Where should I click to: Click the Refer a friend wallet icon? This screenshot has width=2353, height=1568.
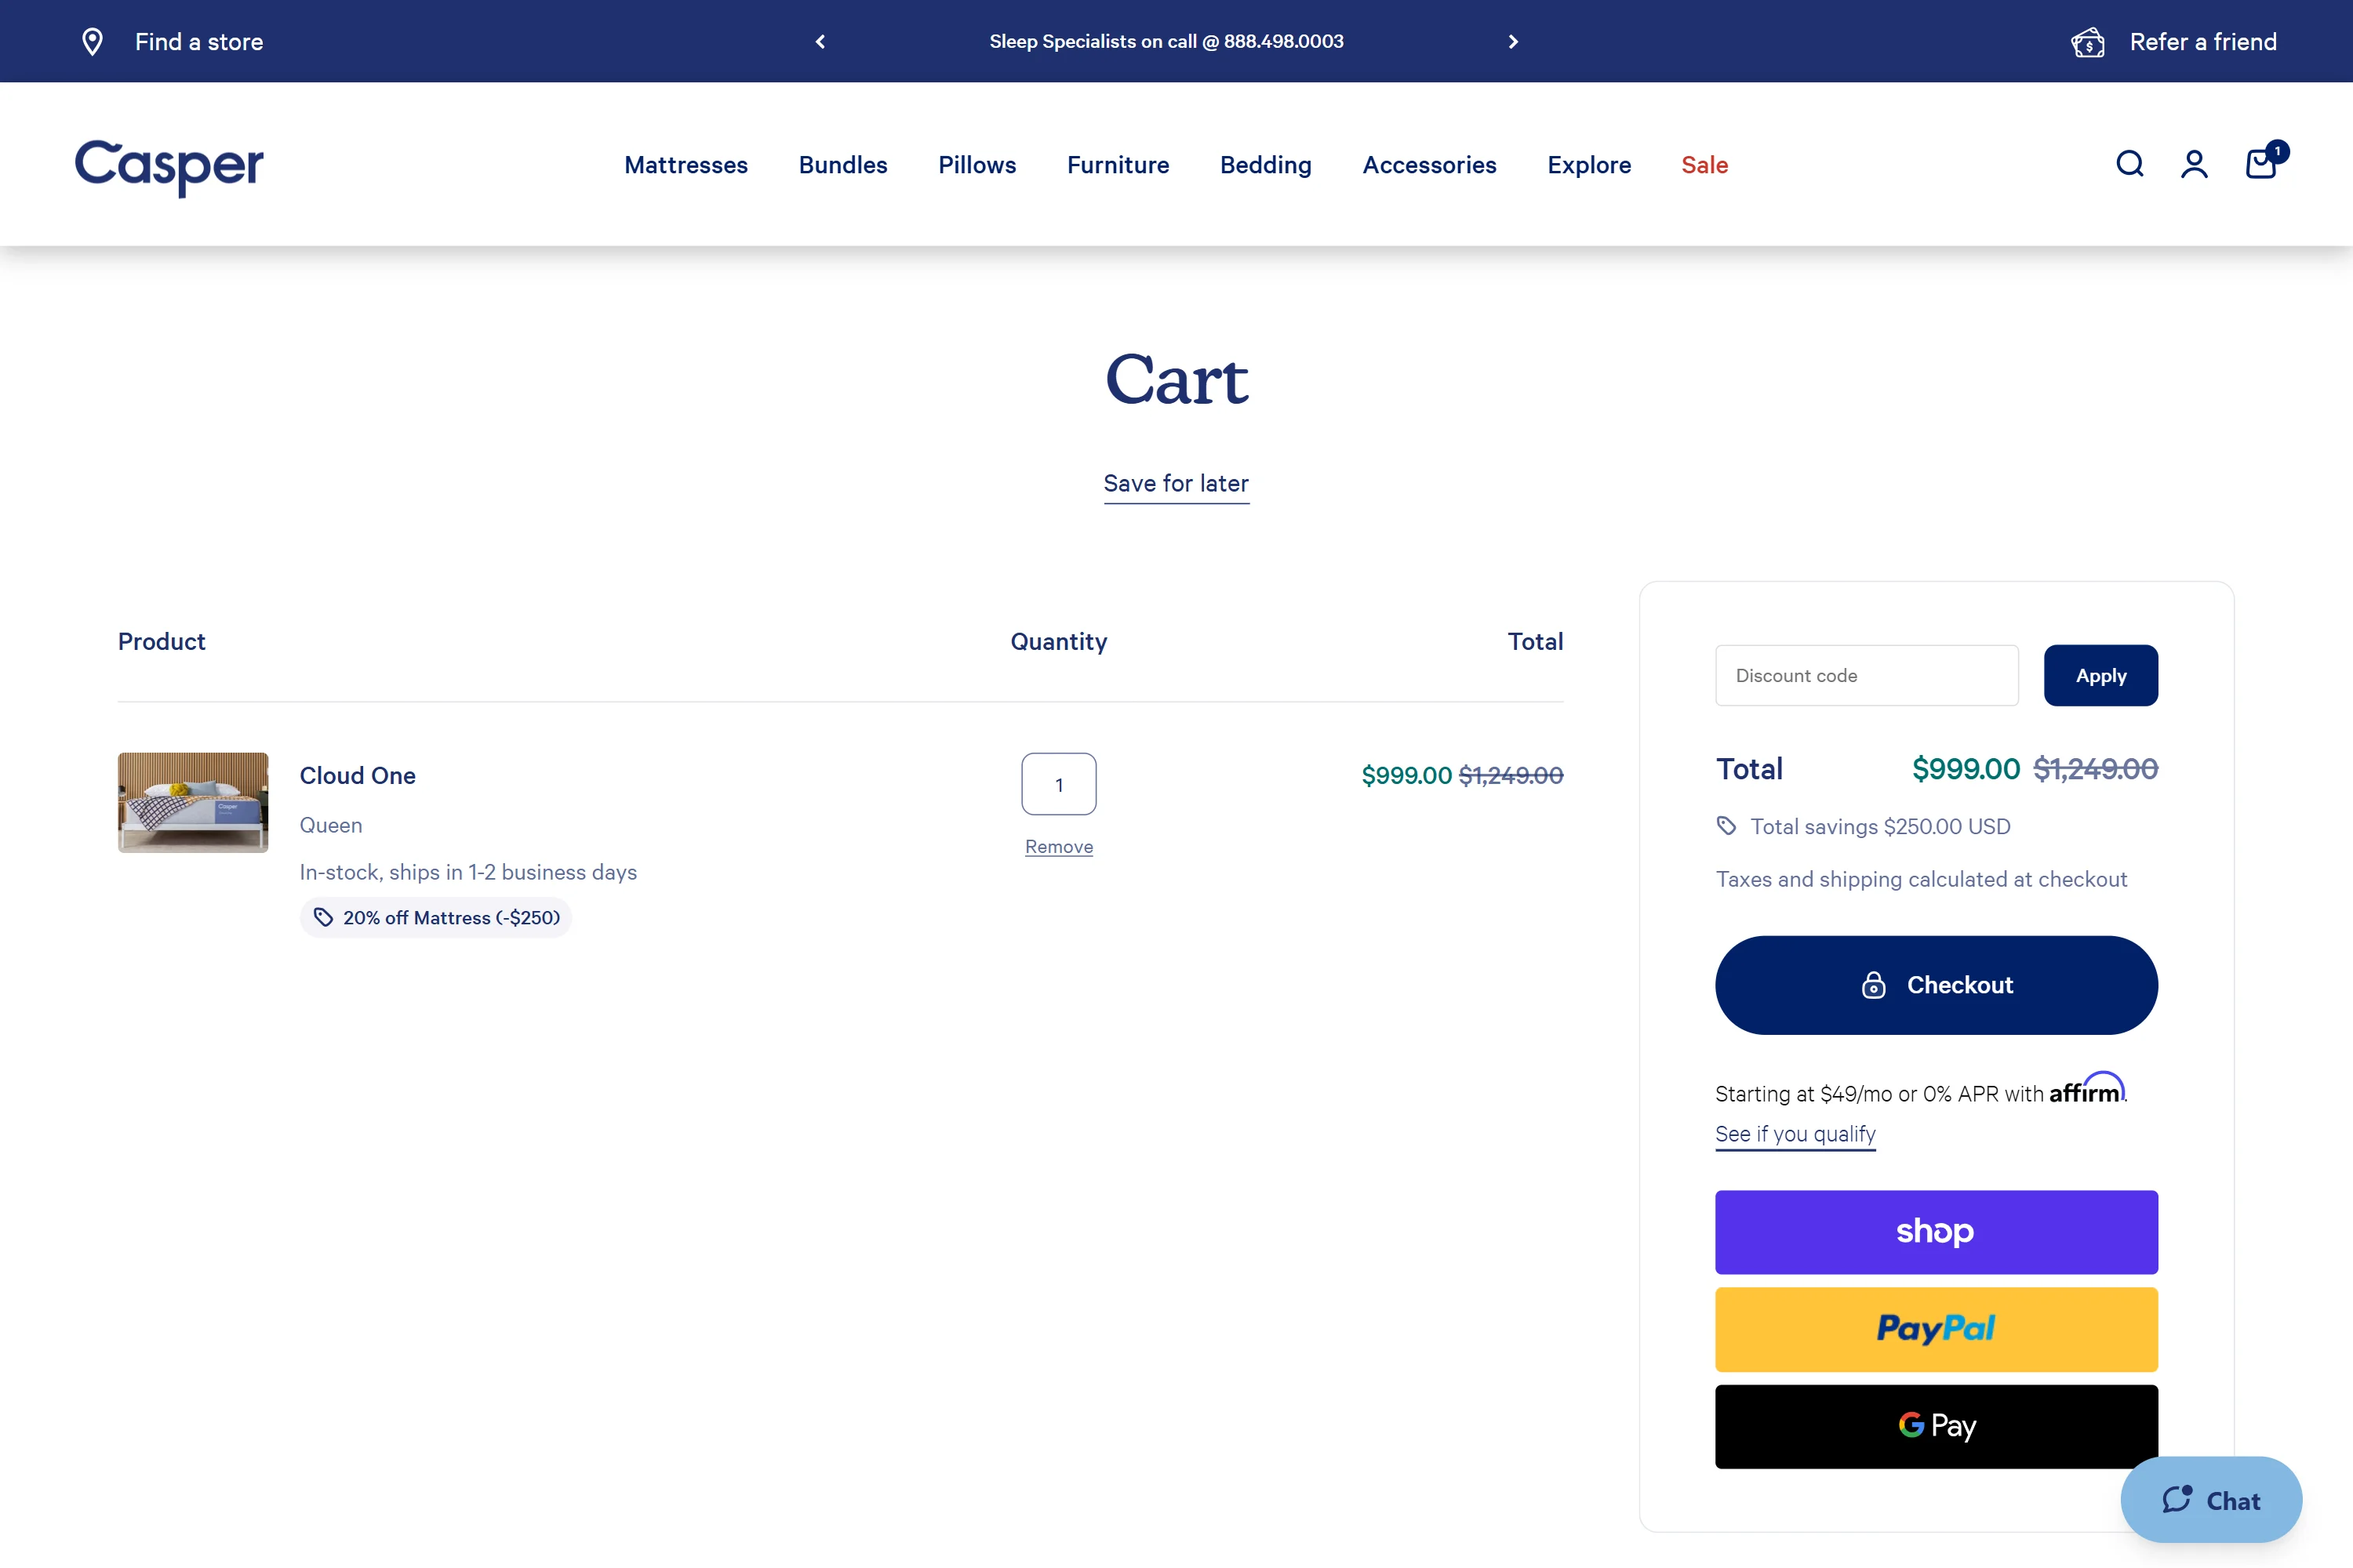[x=2088, y=42]
